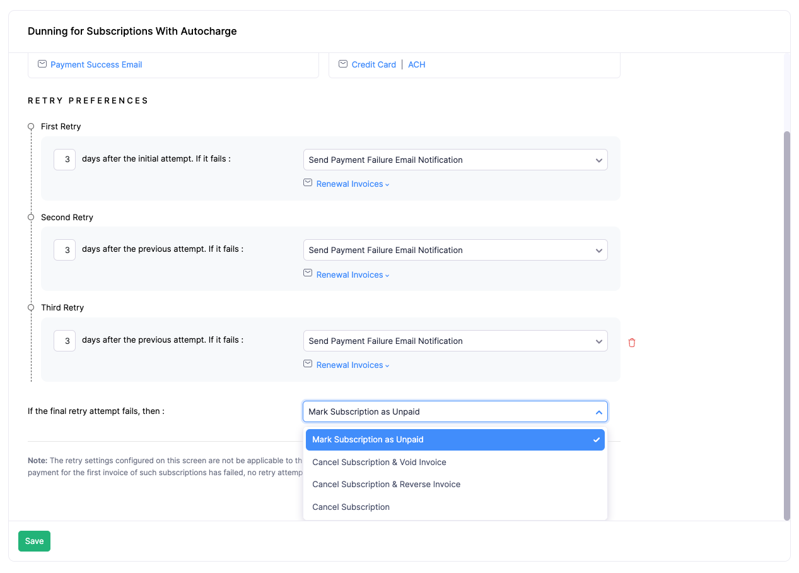Image resolution: width=799 pixels, height=573 pixels.
Task: Click the First Retry days input field
Action: (65, 160)
